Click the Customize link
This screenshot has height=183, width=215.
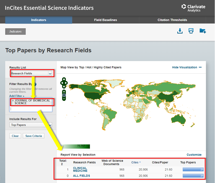(x=194, y=155)
